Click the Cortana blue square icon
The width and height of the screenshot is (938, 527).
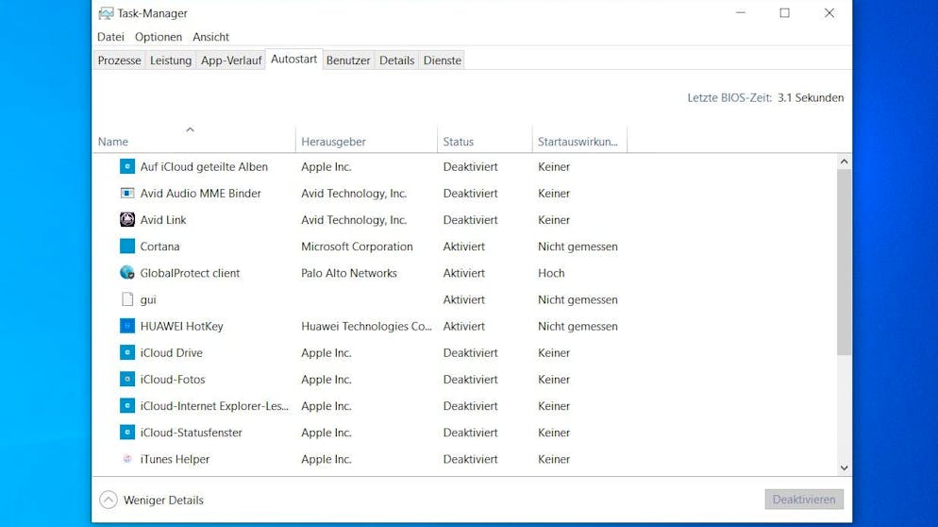127,246
